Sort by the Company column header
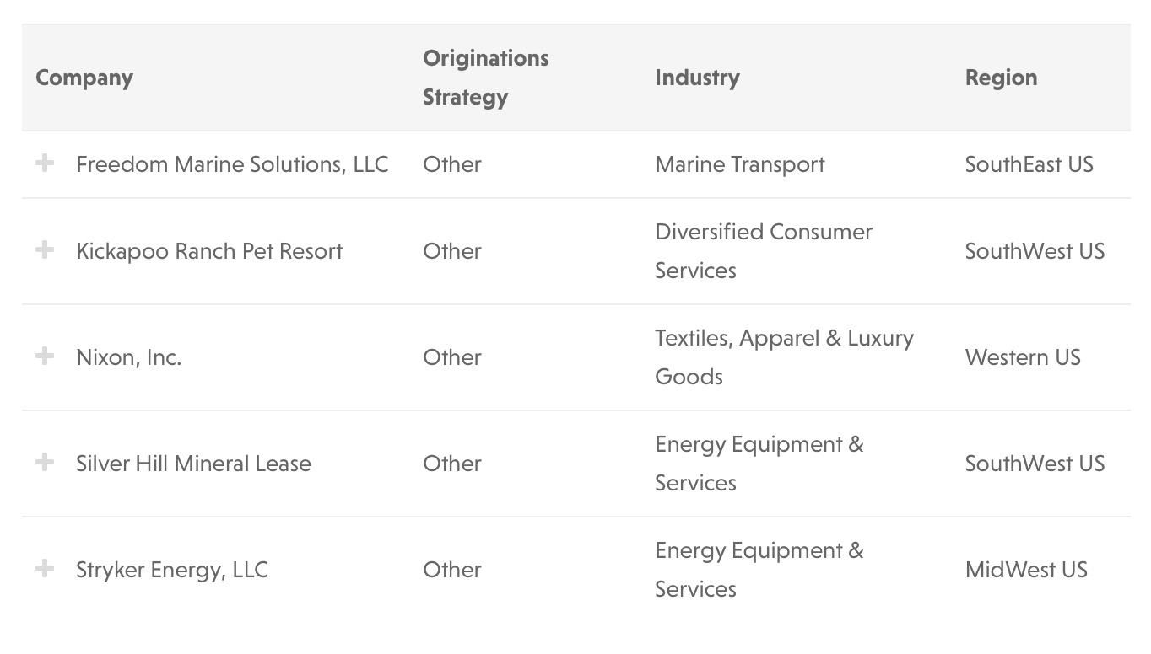 coord(84,78)
